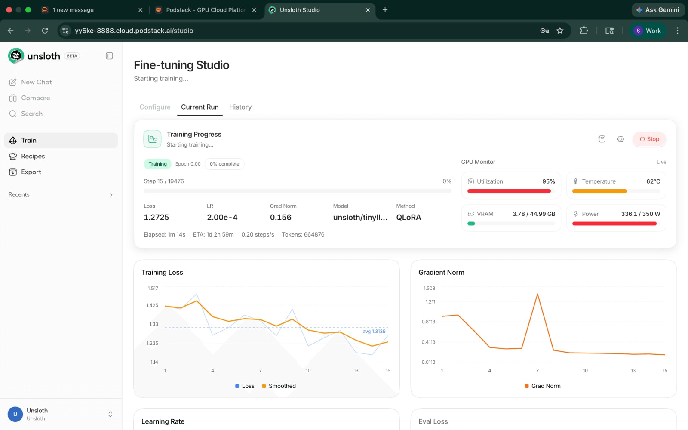Collapse the sidebar panel icon
The width and height of the screenshot is (688, 430).
coord(109,56)
